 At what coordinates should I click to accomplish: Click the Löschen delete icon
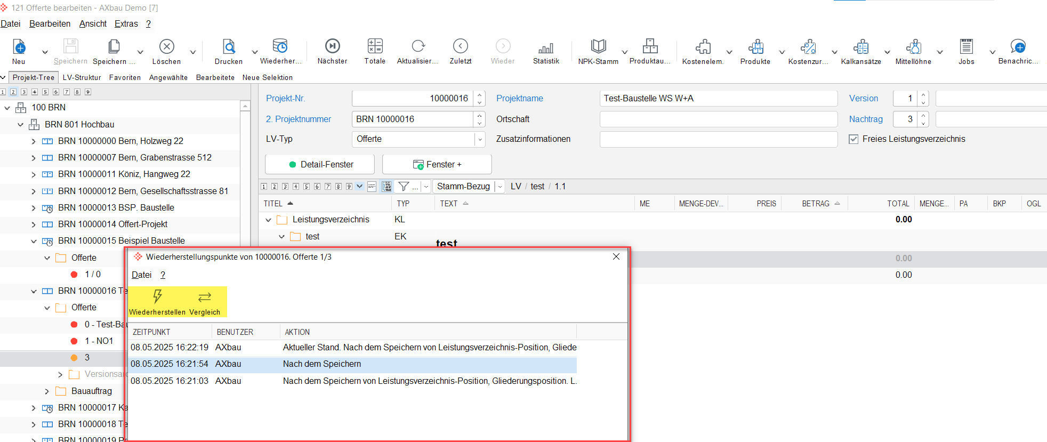(167, 47)
